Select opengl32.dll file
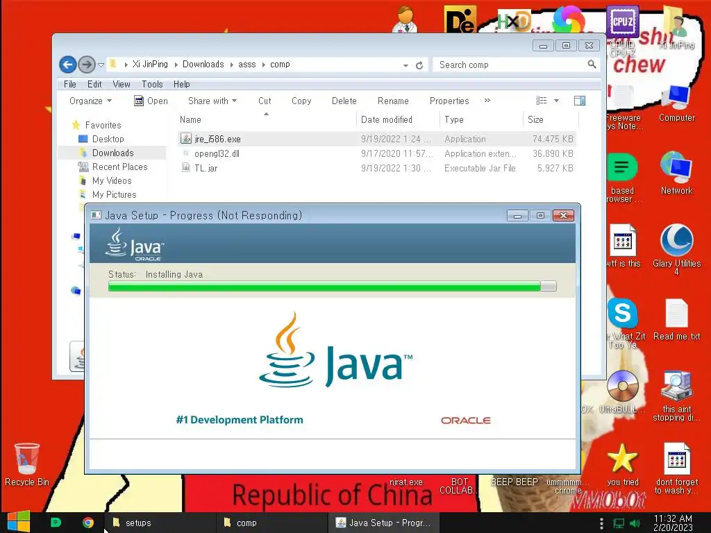 point(377,153)
